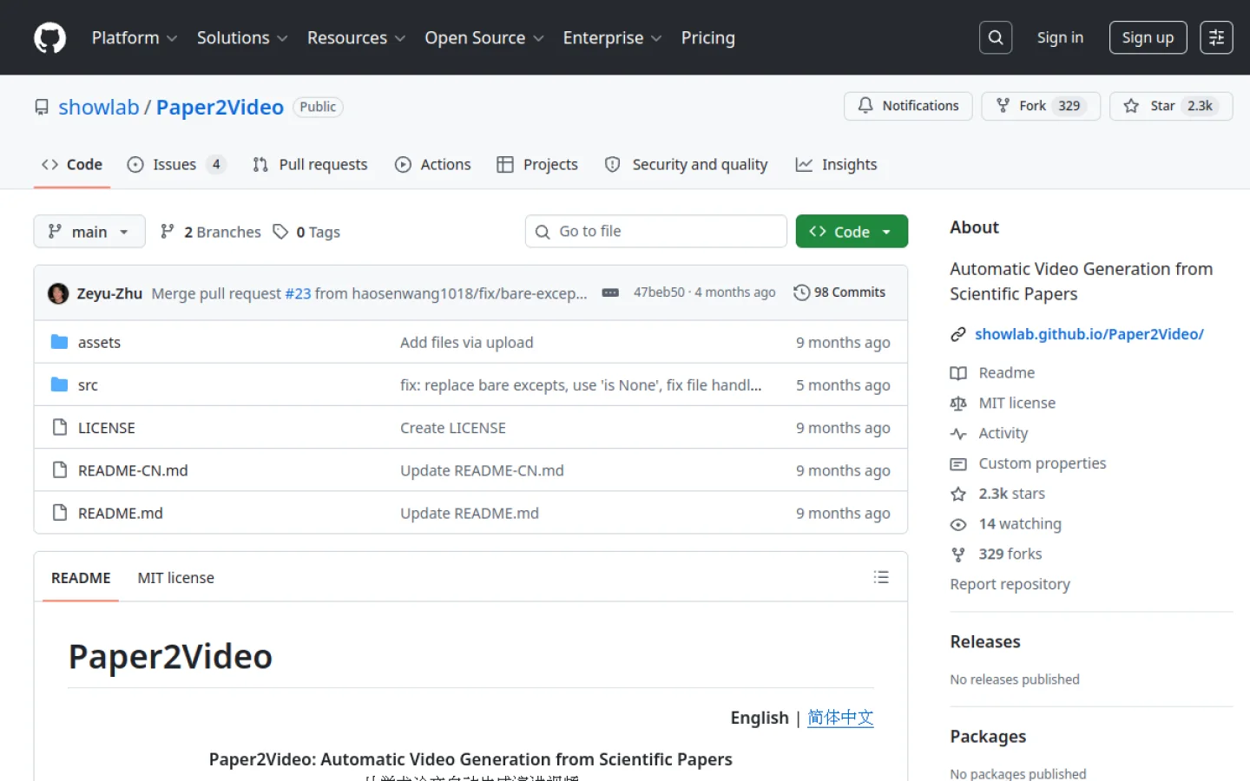Expand the Solutions menu
1250x781 pixels.
(x=242, y=38)
